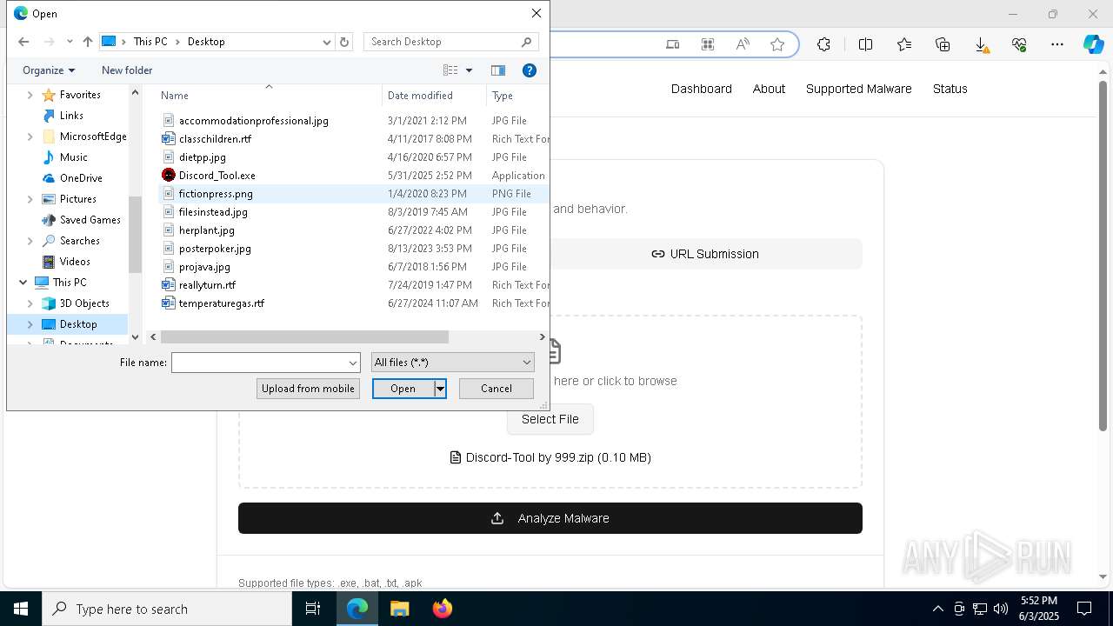Image resolution: width=1113 pixels, height=626 pixels.
Task: Click the Upload from mobile button
Action: (308, 389)
